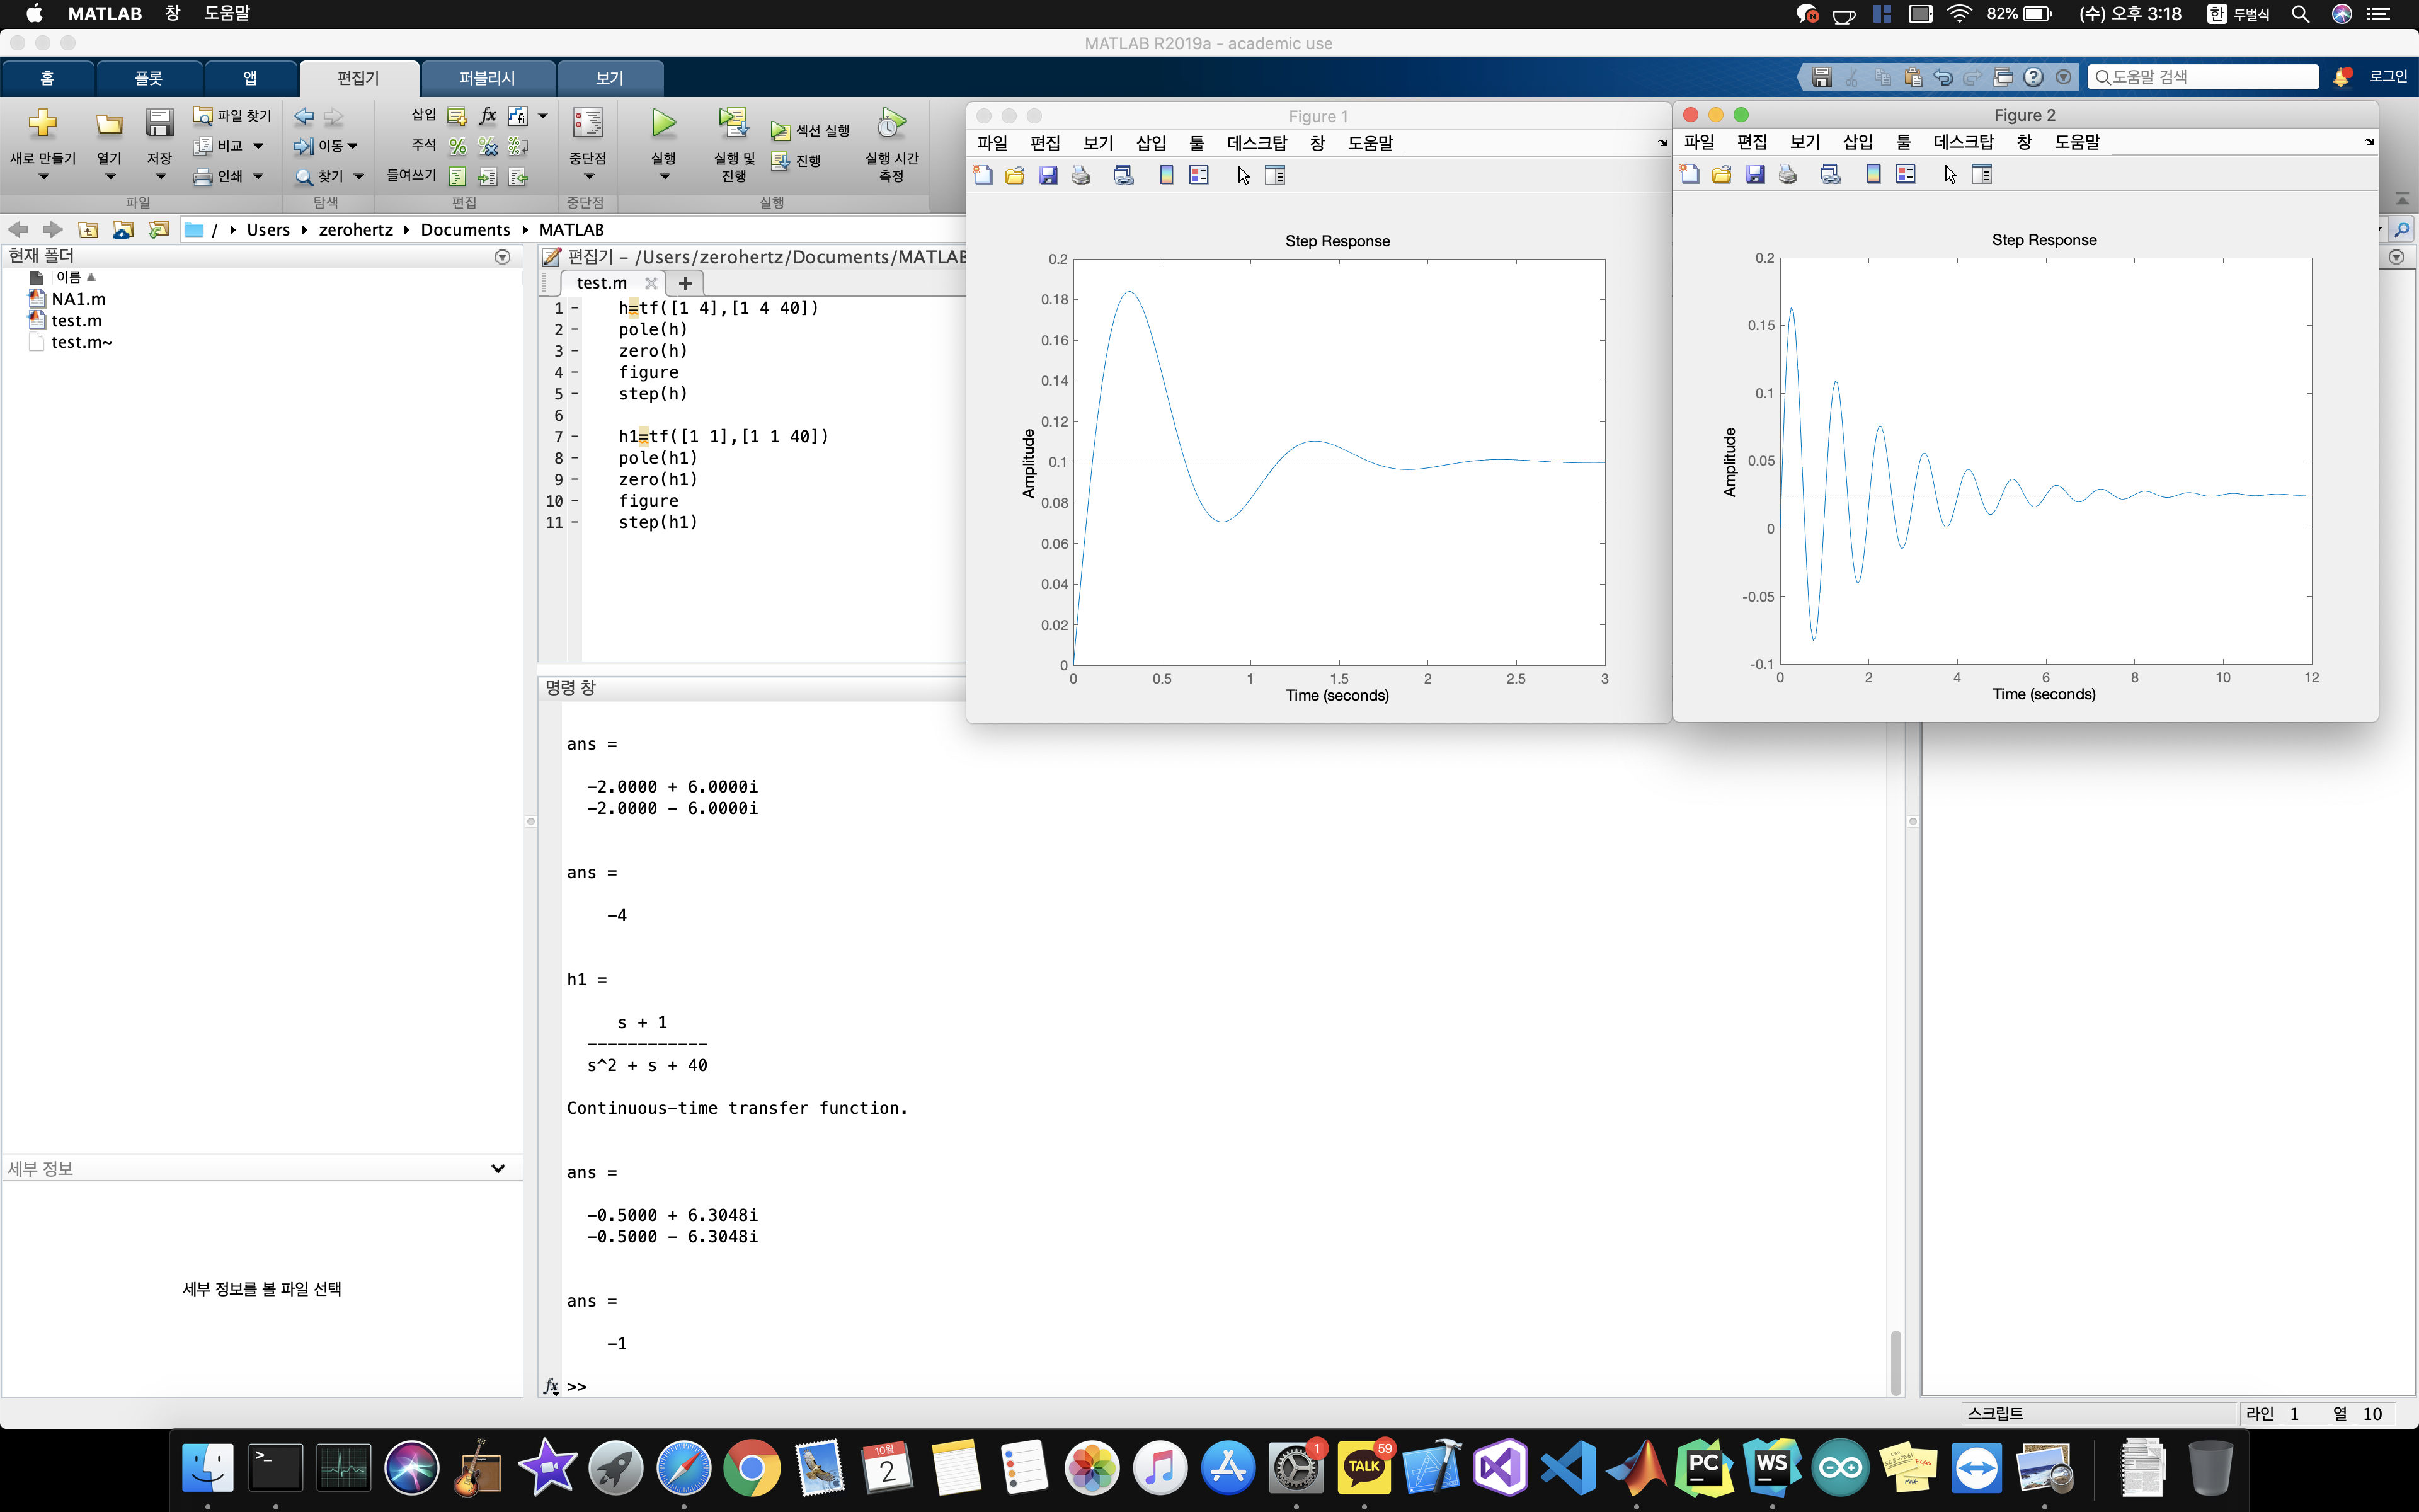The width and height of the screenshot is (2419, 1512).
Task: Click the 파일 찾기 button
Action: pyautogui.click(x=232, y=116)
